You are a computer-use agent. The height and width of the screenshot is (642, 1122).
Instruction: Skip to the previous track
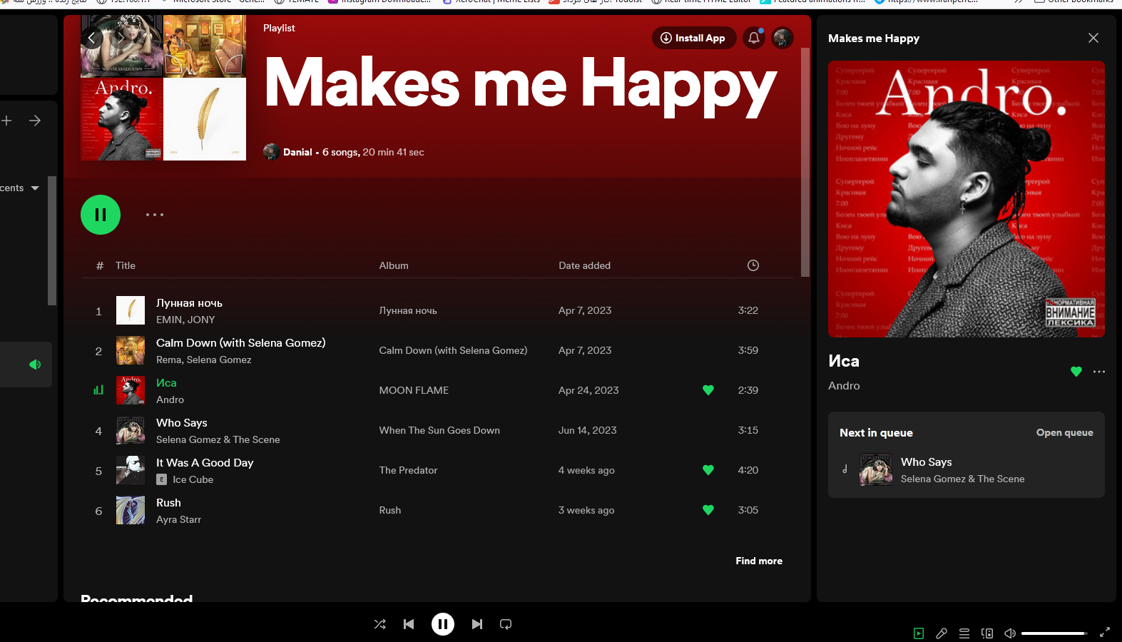pos(409,624)
